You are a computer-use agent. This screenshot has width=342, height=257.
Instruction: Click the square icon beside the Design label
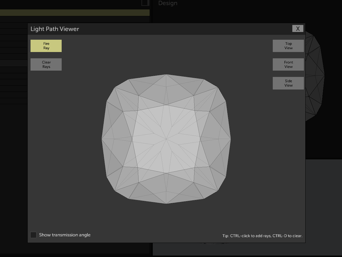[145, 3]
